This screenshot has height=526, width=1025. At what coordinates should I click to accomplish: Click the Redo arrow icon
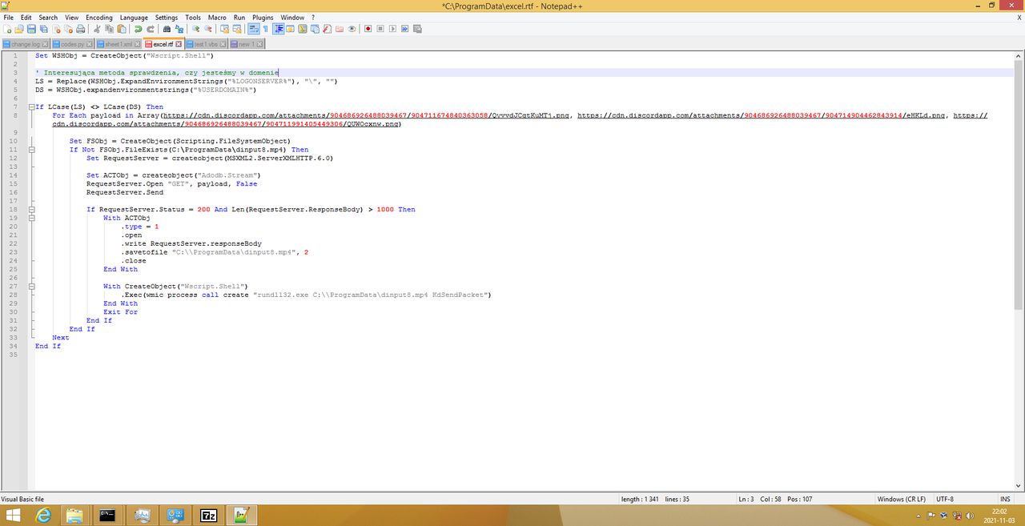[151, 29]
